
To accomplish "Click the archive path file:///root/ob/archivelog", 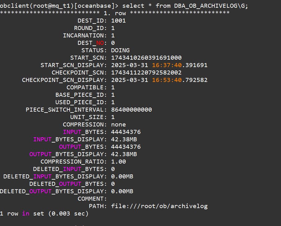I will [159, 206].
